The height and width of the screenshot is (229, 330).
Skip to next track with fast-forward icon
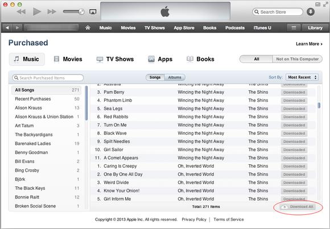pos(52,11)
